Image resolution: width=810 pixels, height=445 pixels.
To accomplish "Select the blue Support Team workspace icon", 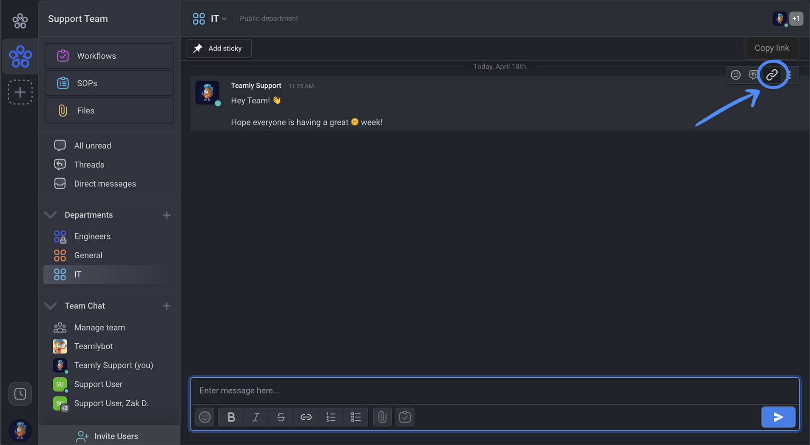I will (20, 57).
